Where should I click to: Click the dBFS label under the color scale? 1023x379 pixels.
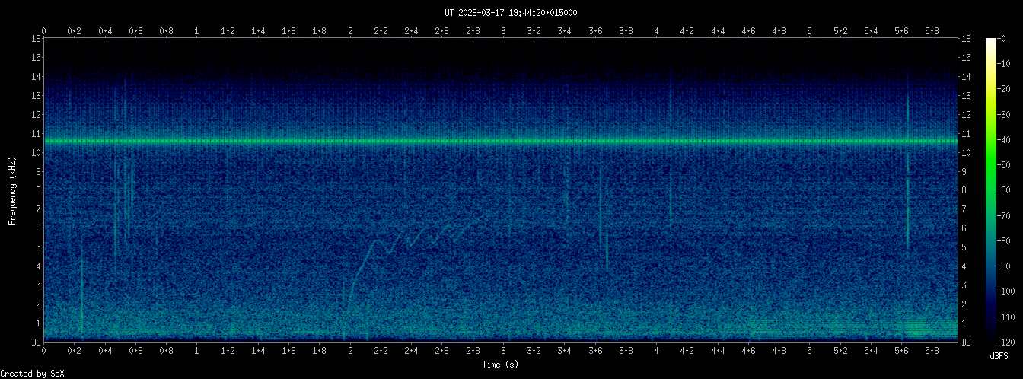[999, 356]
